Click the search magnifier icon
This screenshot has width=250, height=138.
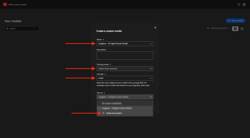[x=7, y=29]
